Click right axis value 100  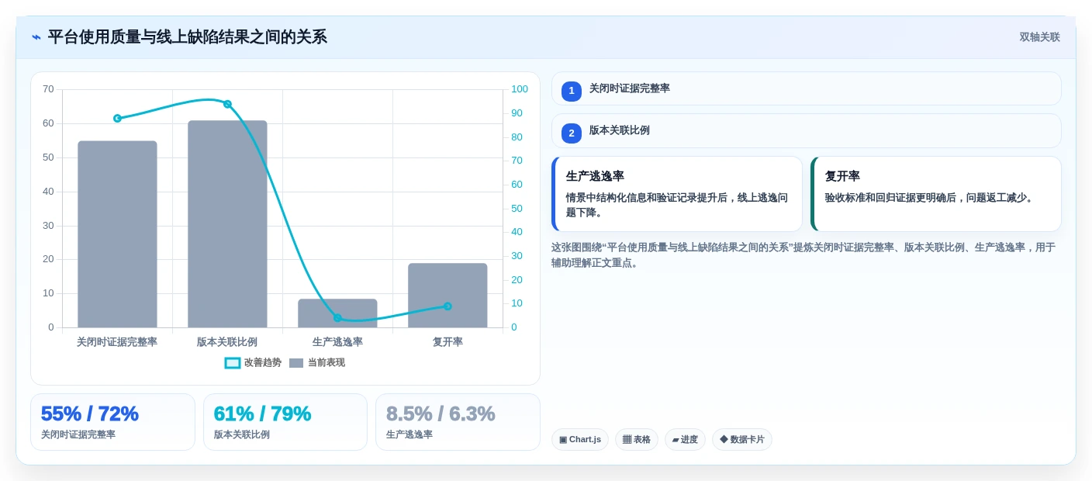point(520,89)
